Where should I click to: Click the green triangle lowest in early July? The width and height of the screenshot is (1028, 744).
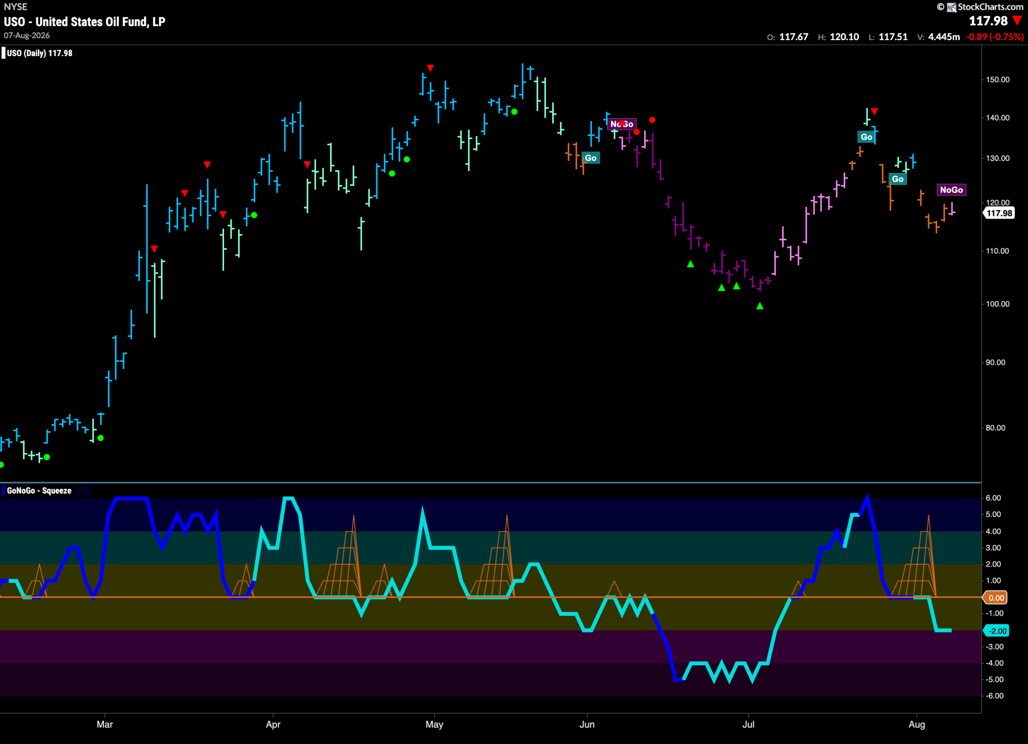point(760,306)
